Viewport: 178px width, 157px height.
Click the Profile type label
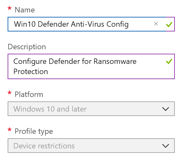34,131
